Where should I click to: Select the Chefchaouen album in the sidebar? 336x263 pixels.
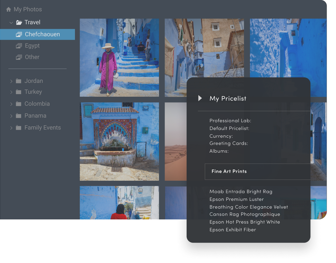point(42,34)
